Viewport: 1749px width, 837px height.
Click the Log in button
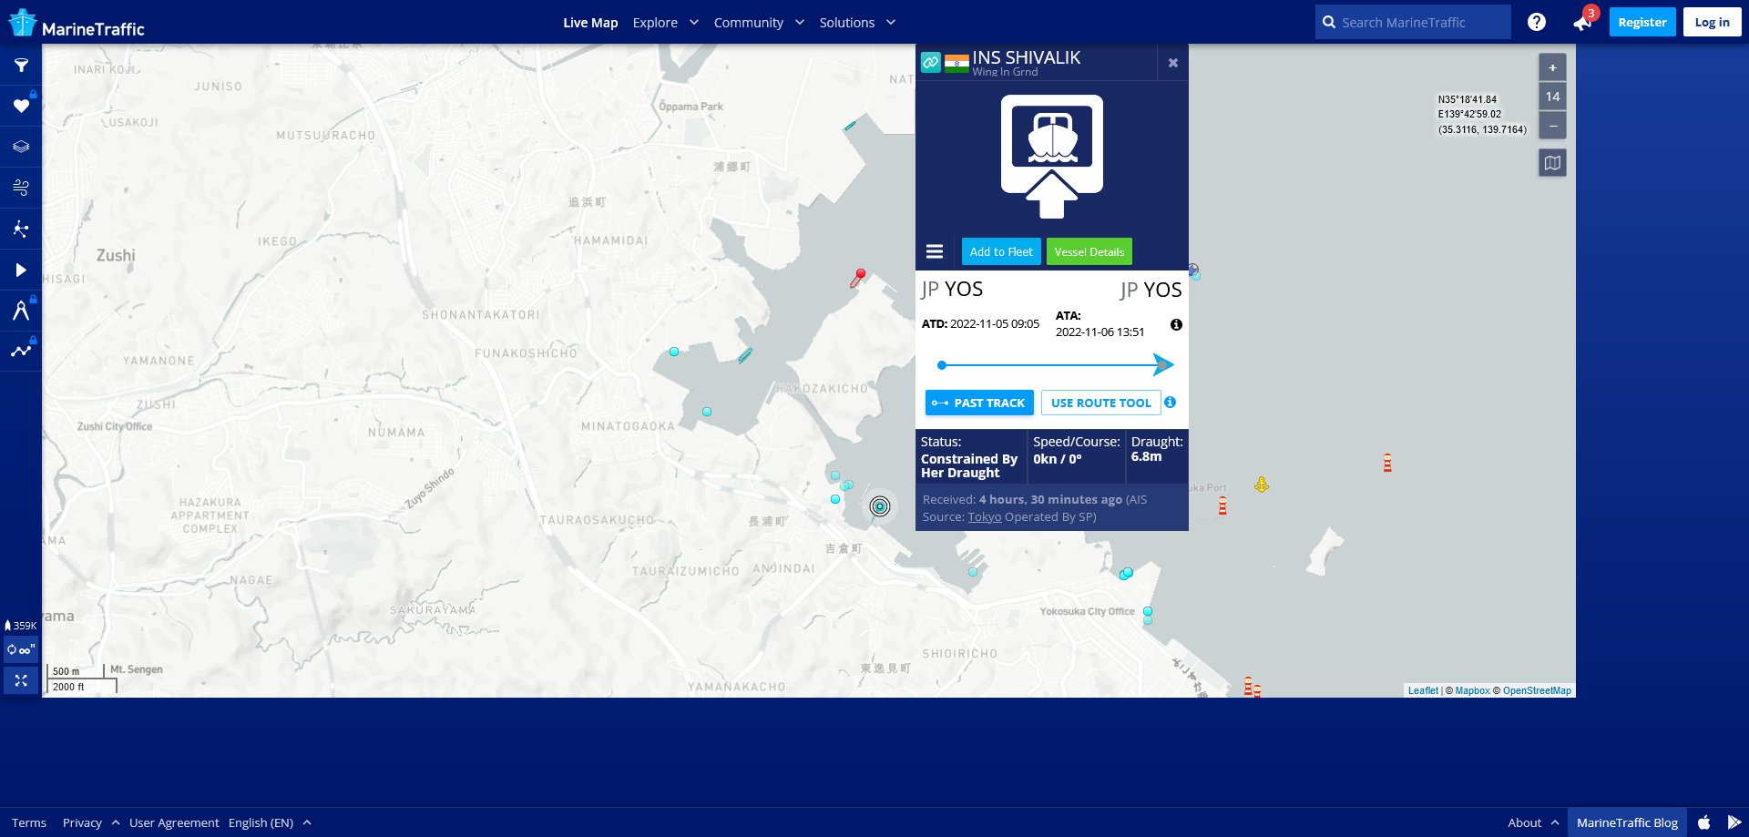pyautogui.click(x=1713, y=22)
